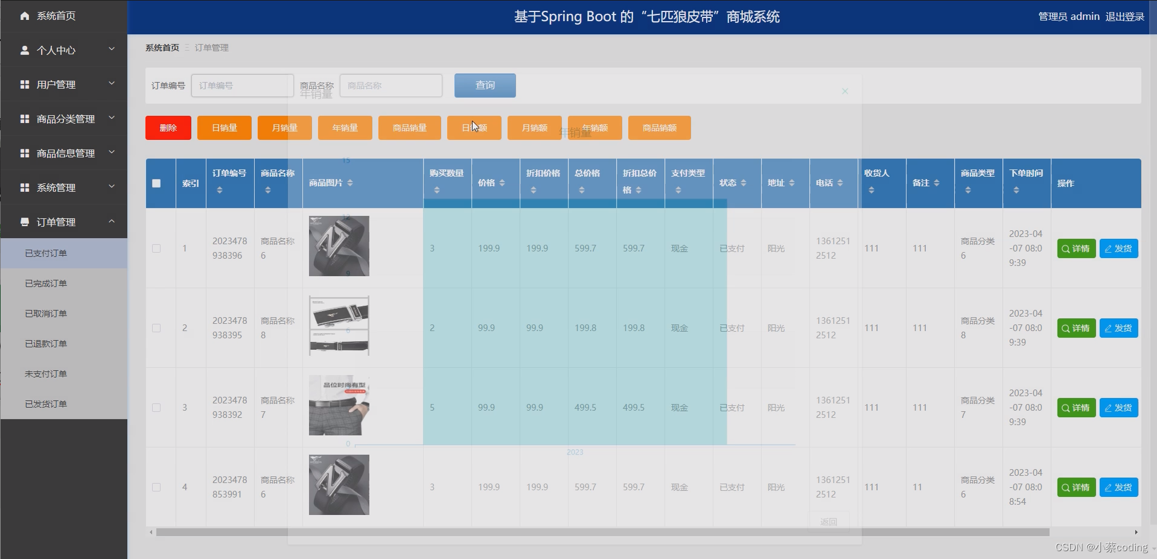Image resolution: width=1157 pixels, height=559 pixels.
Task: Check the row for order 2023478853991
Action: pos(156,487)
